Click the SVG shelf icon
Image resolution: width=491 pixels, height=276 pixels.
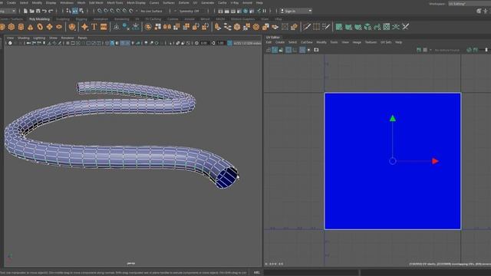click(104, 27)
